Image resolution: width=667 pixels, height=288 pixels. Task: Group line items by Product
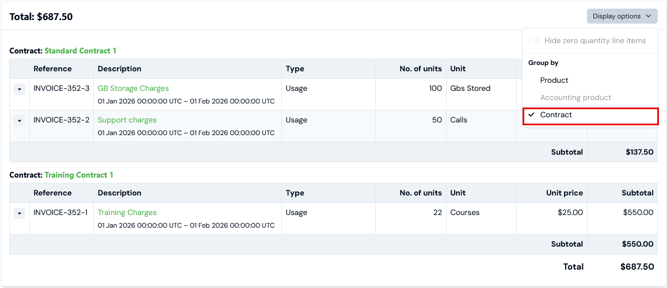pos(554,80)
